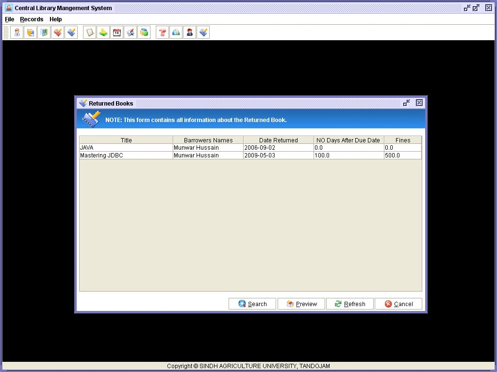This screenshot has height=372, width=497.
Task: Click the notepad toolbar icon
Action: coord(90,32)
